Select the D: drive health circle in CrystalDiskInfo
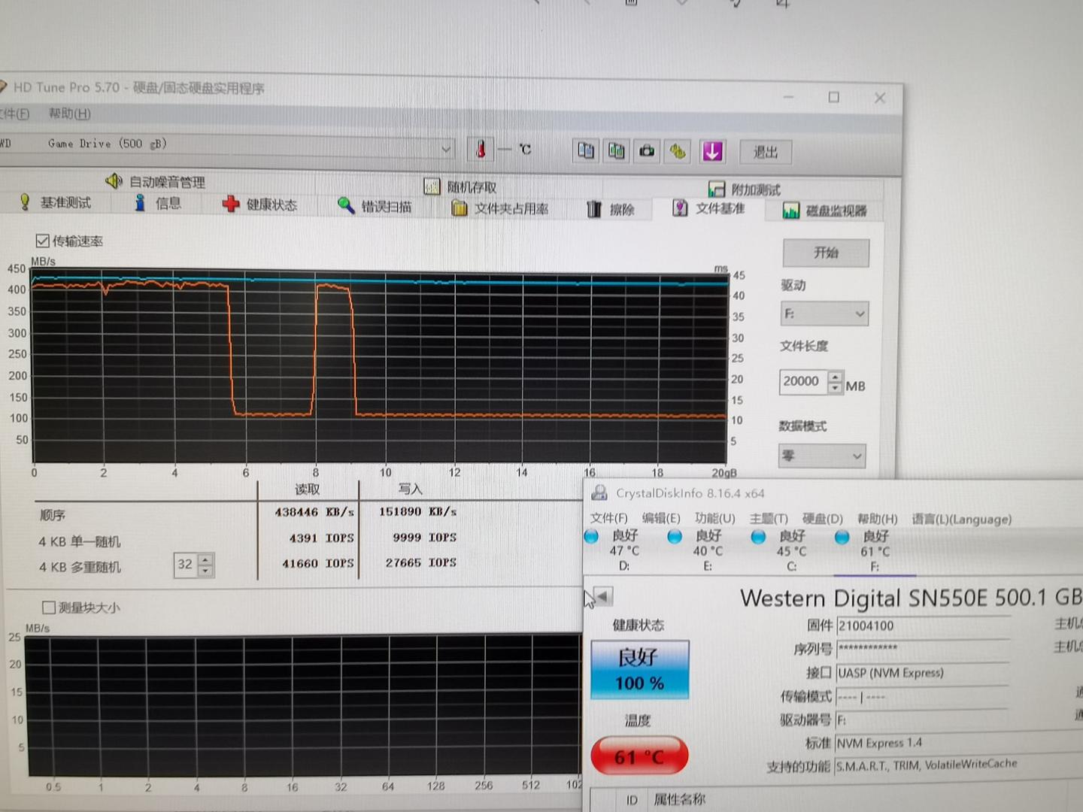Viewport: 1083px width, 812px height. [591, 536]
